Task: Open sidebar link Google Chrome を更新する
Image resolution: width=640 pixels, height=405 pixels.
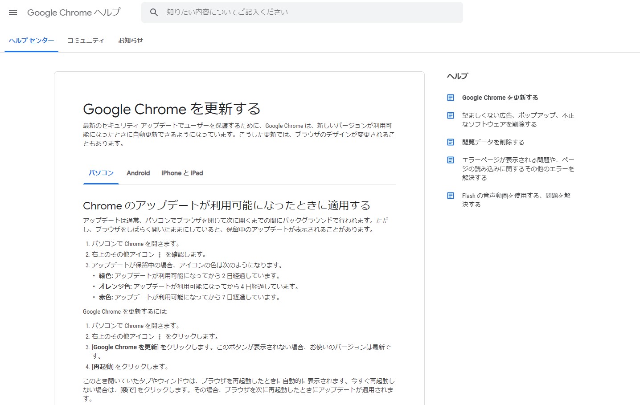Action: 500,98
